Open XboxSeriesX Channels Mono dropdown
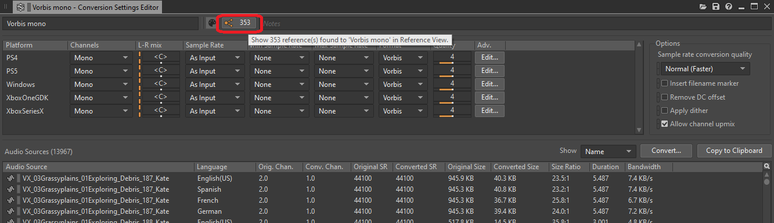The height and width of the screenshot is (223, 774). pos(101,111)
